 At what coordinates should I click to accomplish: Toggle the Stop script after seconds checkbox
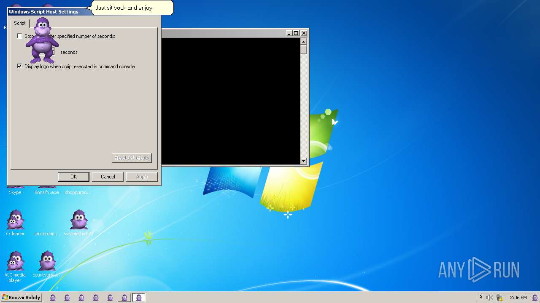pos(19,36)
